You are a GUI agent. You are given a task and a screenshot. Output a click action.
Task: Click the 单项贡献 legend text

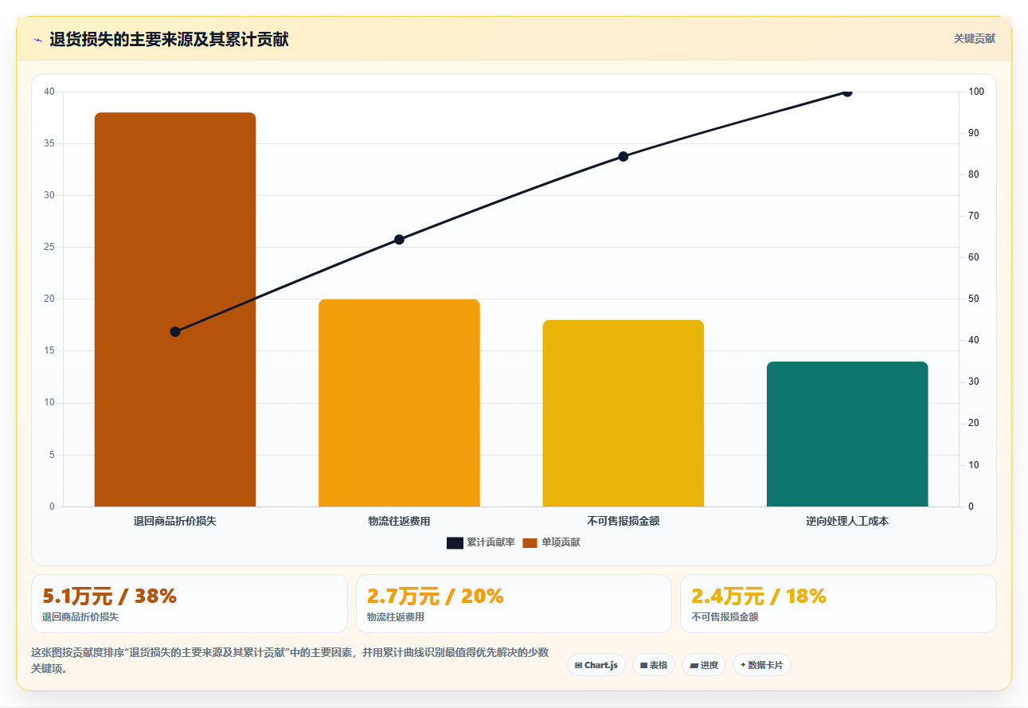[561, 542]
